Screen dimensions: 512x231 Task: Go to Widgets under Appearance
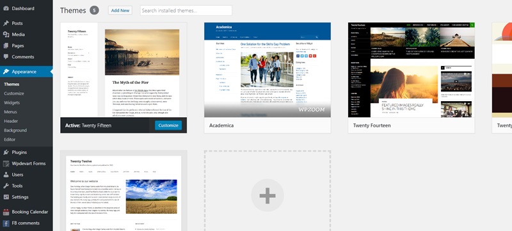coord(12,102)
